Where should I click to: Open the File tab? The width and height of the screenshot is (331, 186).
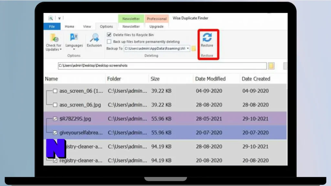tap(52, 26)
